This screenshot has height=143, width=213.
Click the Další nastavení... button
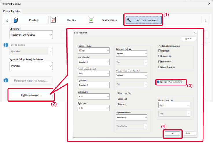tap(31, 95)
